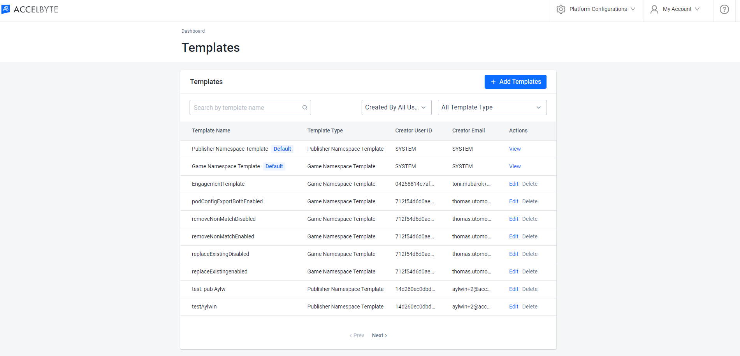
Task: Click the Platform Configurations gear icon
Action: (561, 9)
